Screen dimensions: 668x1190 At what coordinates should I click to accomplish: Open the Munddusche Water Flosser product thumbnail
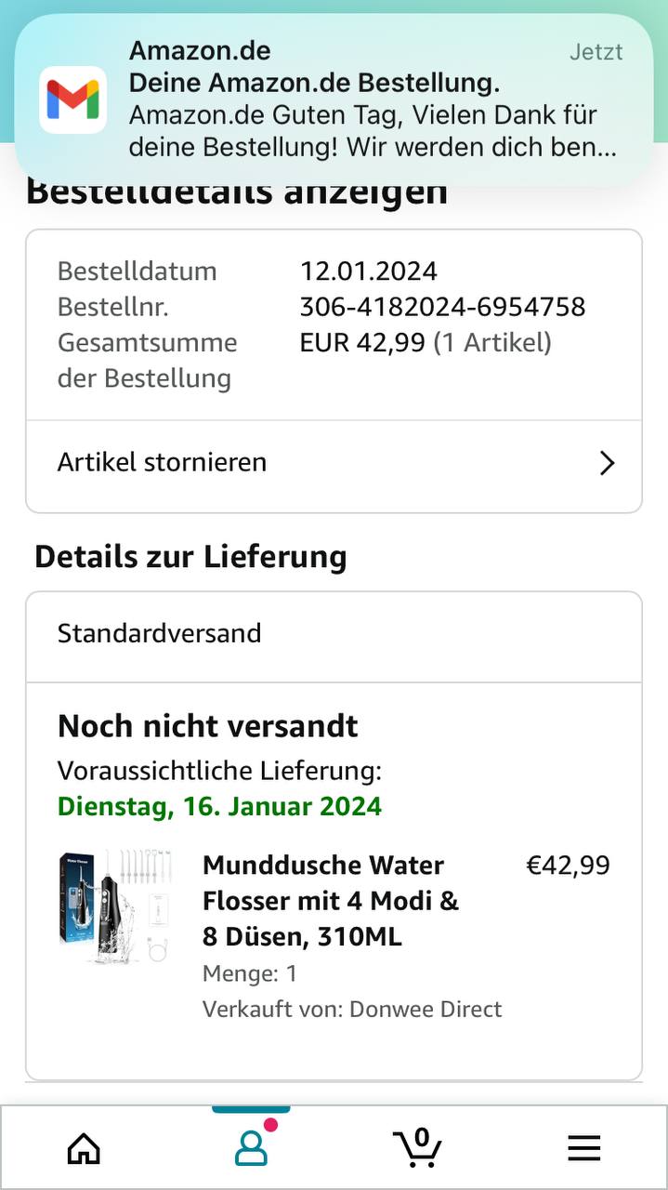[x=114, y=906]
